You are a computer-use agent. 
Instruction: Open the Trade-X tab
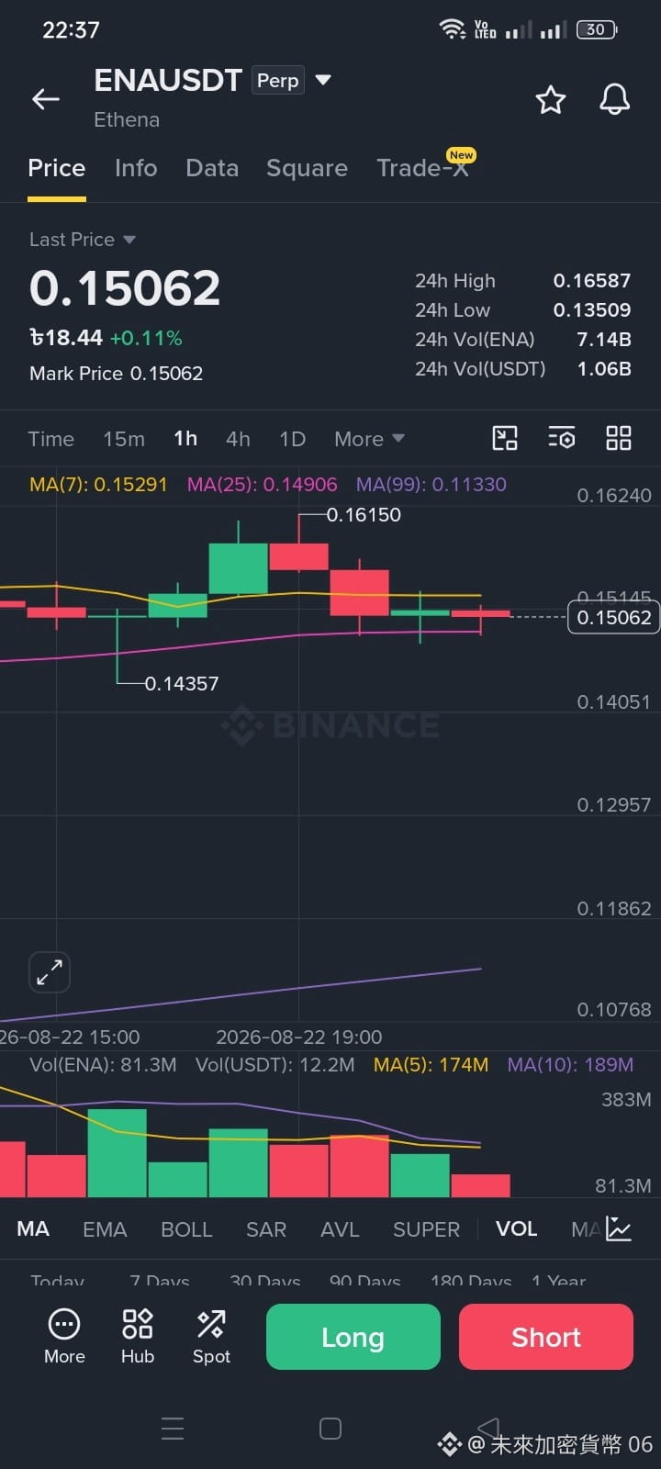point(423,168)
